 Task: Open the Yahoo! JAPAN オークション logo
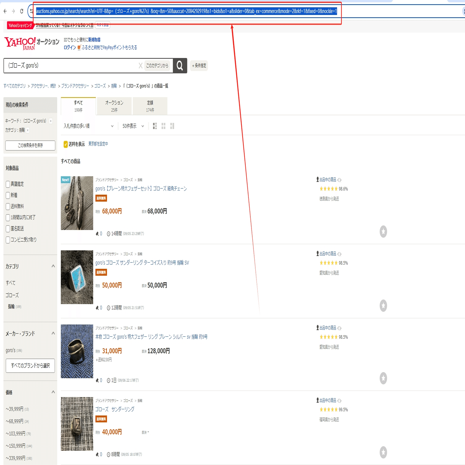[x=31, y=43]
